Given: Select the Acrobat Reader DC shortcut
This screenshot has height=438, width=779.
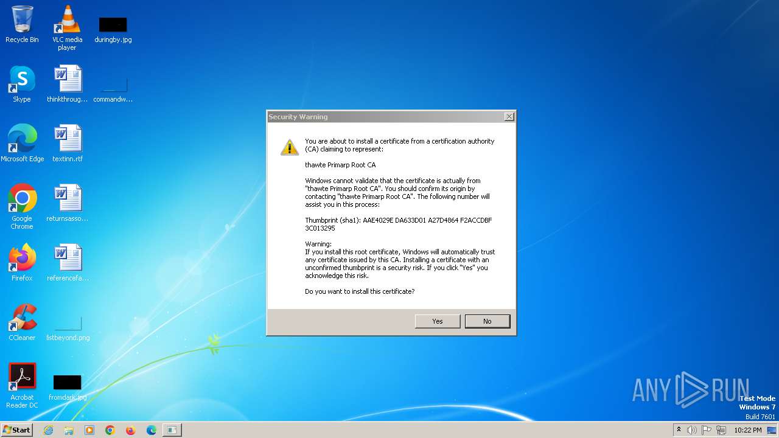Looking at the screenshot, I should click(22, 386).
